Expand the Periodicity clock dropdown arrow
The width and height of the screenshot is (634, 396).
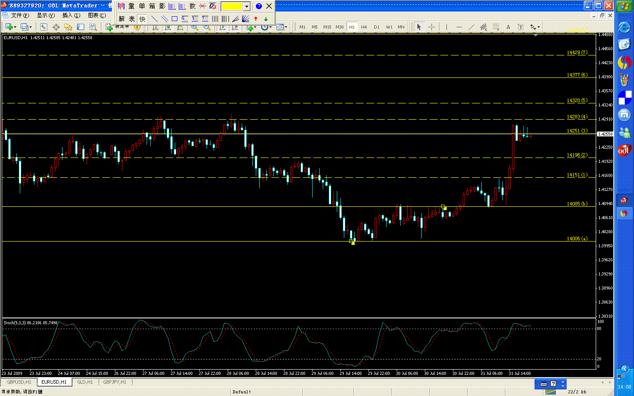[270, 27]
